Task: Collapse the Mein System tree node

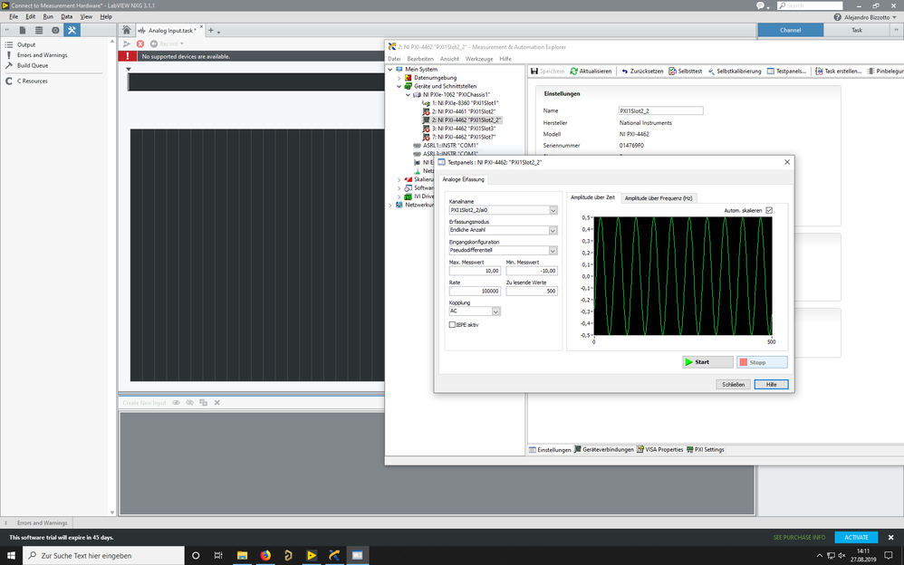Action: (390, 69)
